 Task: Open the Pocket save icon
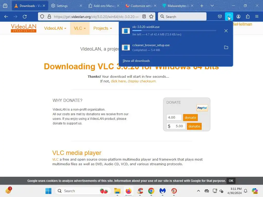pyautogui.click(x=220, y=16)
